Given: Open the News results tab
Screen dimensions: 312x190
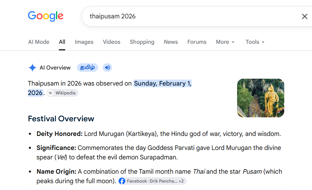Looking at the screenshot, I should (171, 42).
